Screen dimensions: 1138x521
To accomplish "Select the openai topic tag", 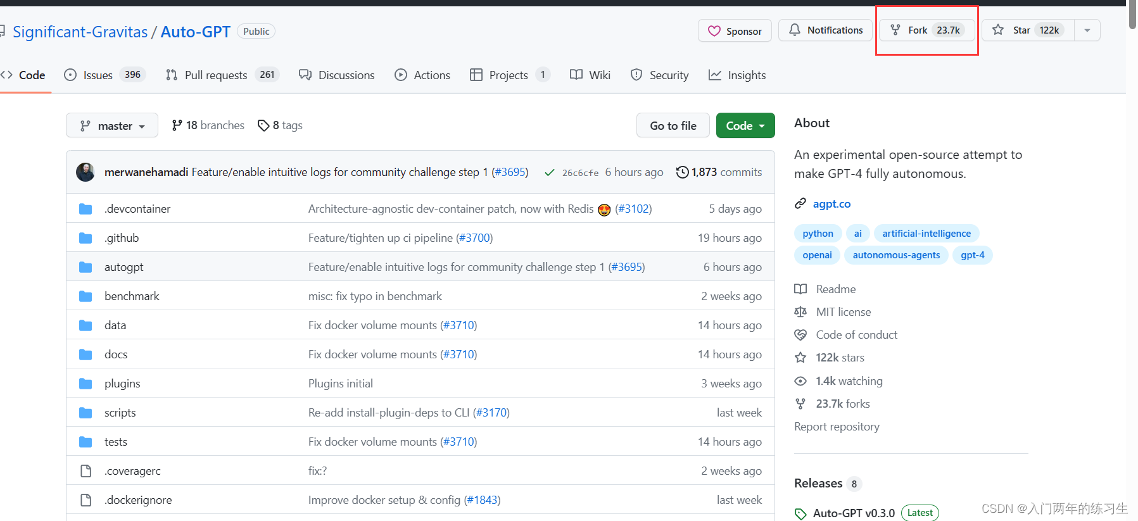I will coord(817,255).
